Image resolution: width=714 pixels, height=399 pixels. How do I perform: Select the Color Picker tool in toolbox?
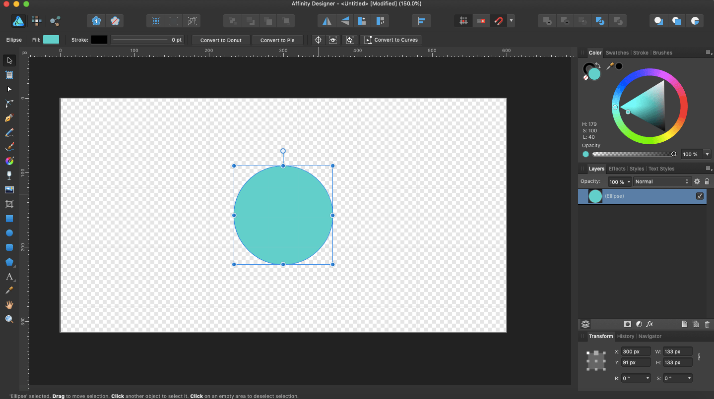[x=9, y=290]
